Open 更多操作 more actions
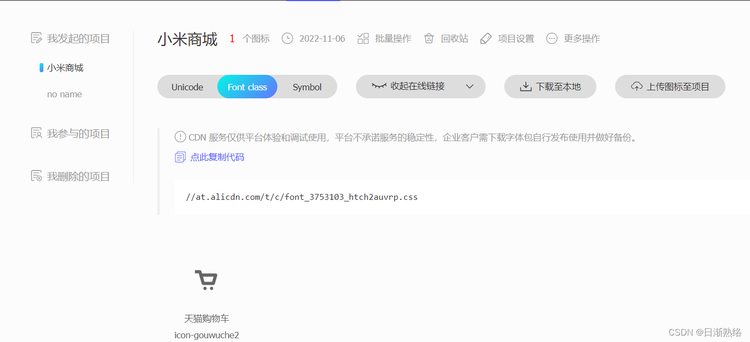 point(582,38)
